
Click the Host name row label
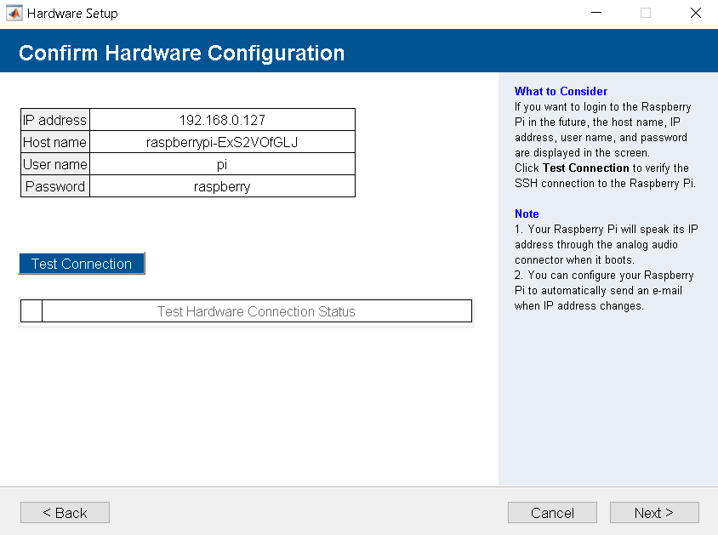(54, 141)
